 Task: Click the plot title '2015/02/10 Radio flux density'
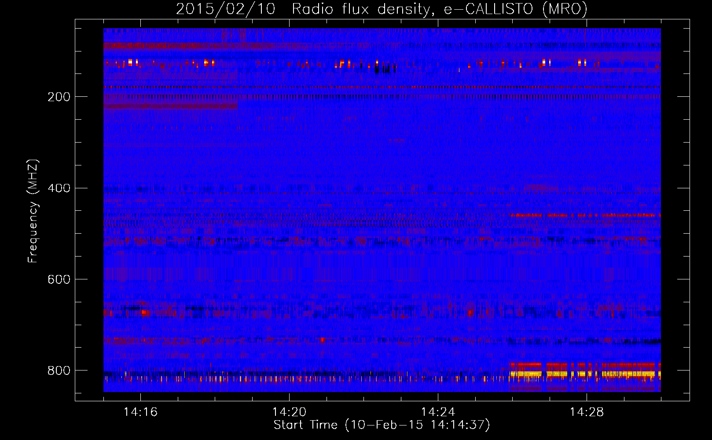[303, 9]
